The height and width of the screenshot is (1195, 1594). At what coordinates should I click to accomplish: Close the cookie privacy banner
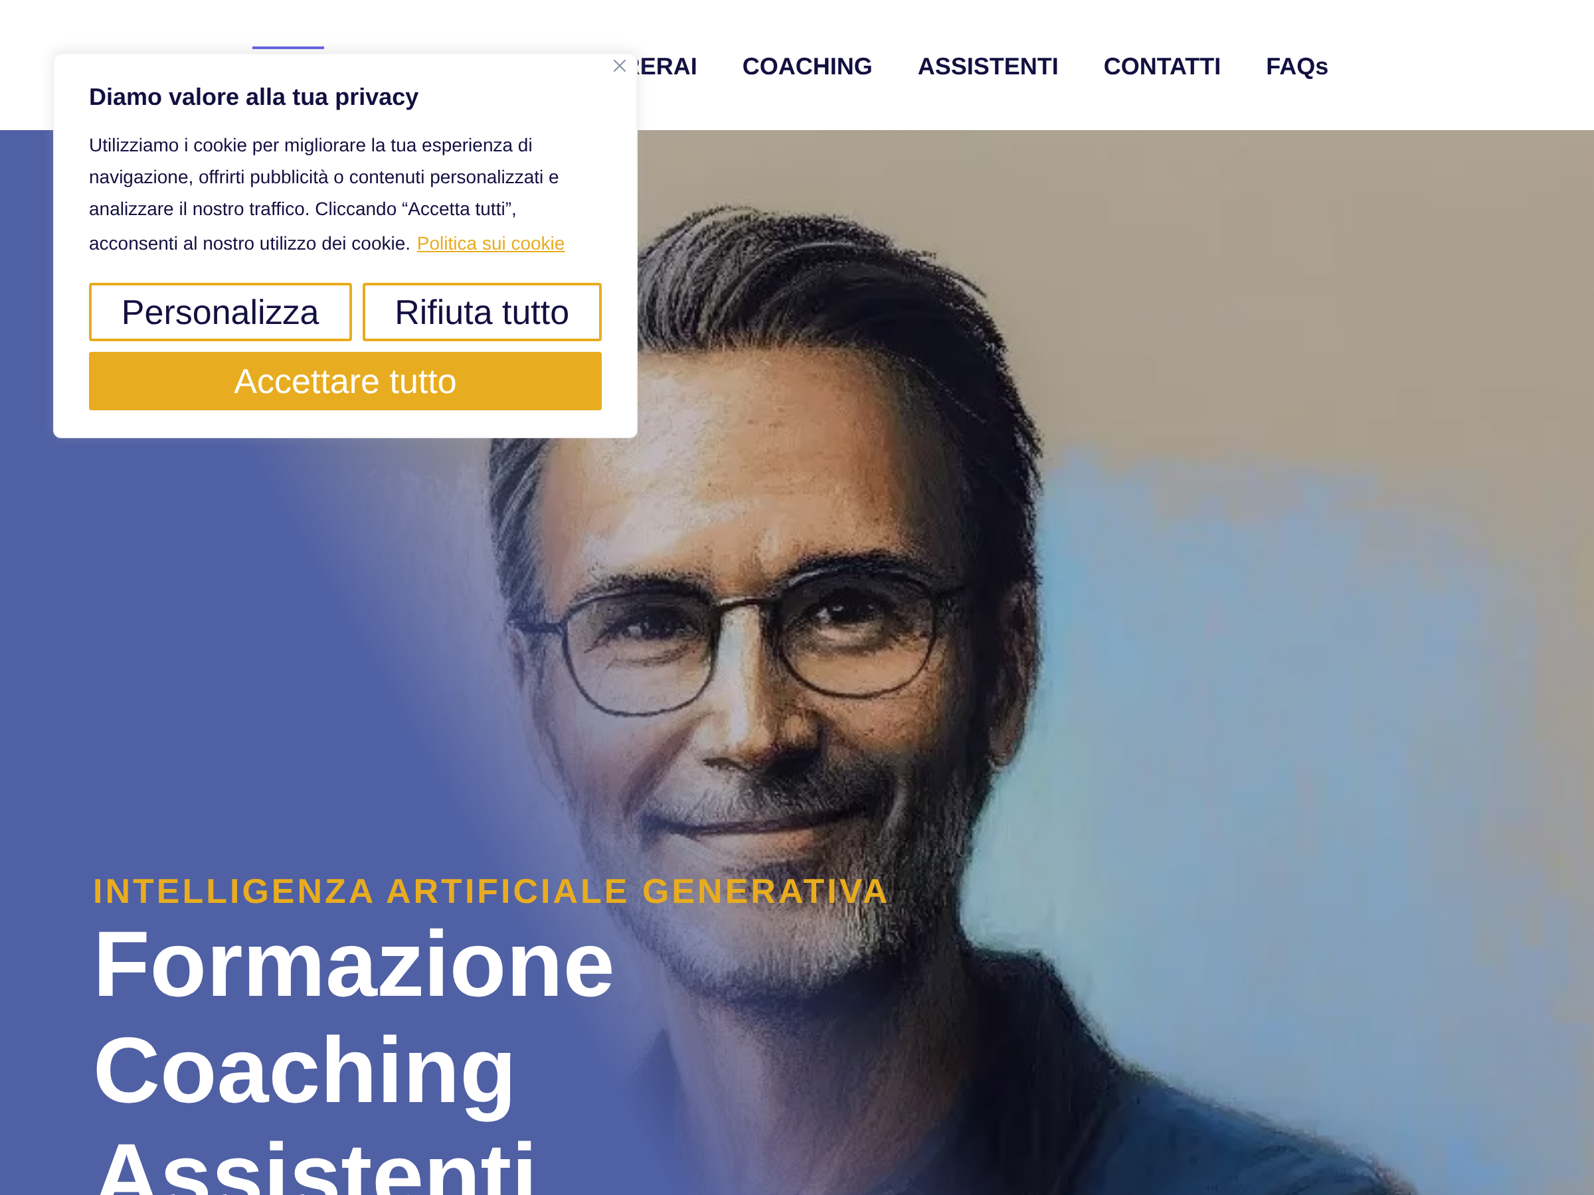[x=619, y=66]
